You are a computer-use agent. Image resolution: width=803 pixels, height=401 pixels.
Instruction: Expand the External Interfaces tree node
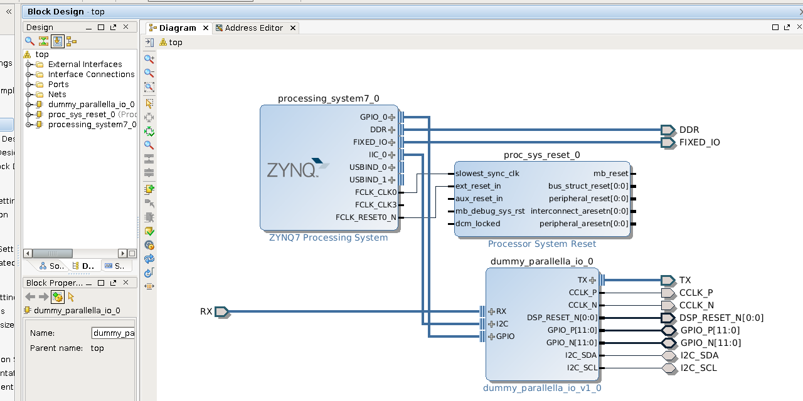29,65
